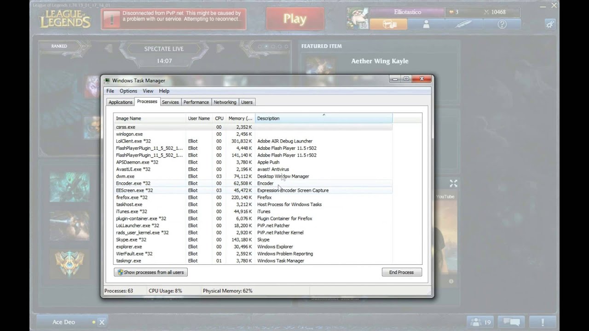Open the Help menu

[x=164, y=91]
